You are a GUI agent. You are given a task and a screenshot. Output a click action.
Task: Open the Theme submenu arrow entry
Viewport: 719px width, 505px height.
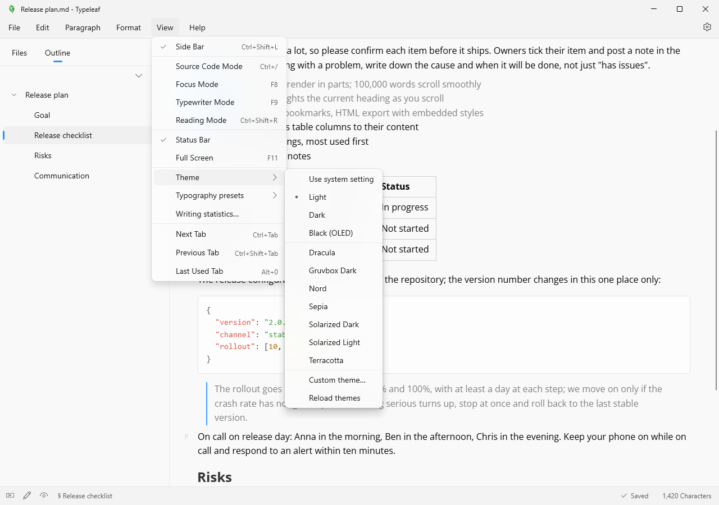(219, 177)
